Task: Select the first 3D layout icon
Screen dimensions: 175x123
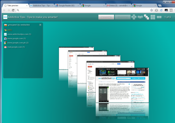Action: click(134, 17)
